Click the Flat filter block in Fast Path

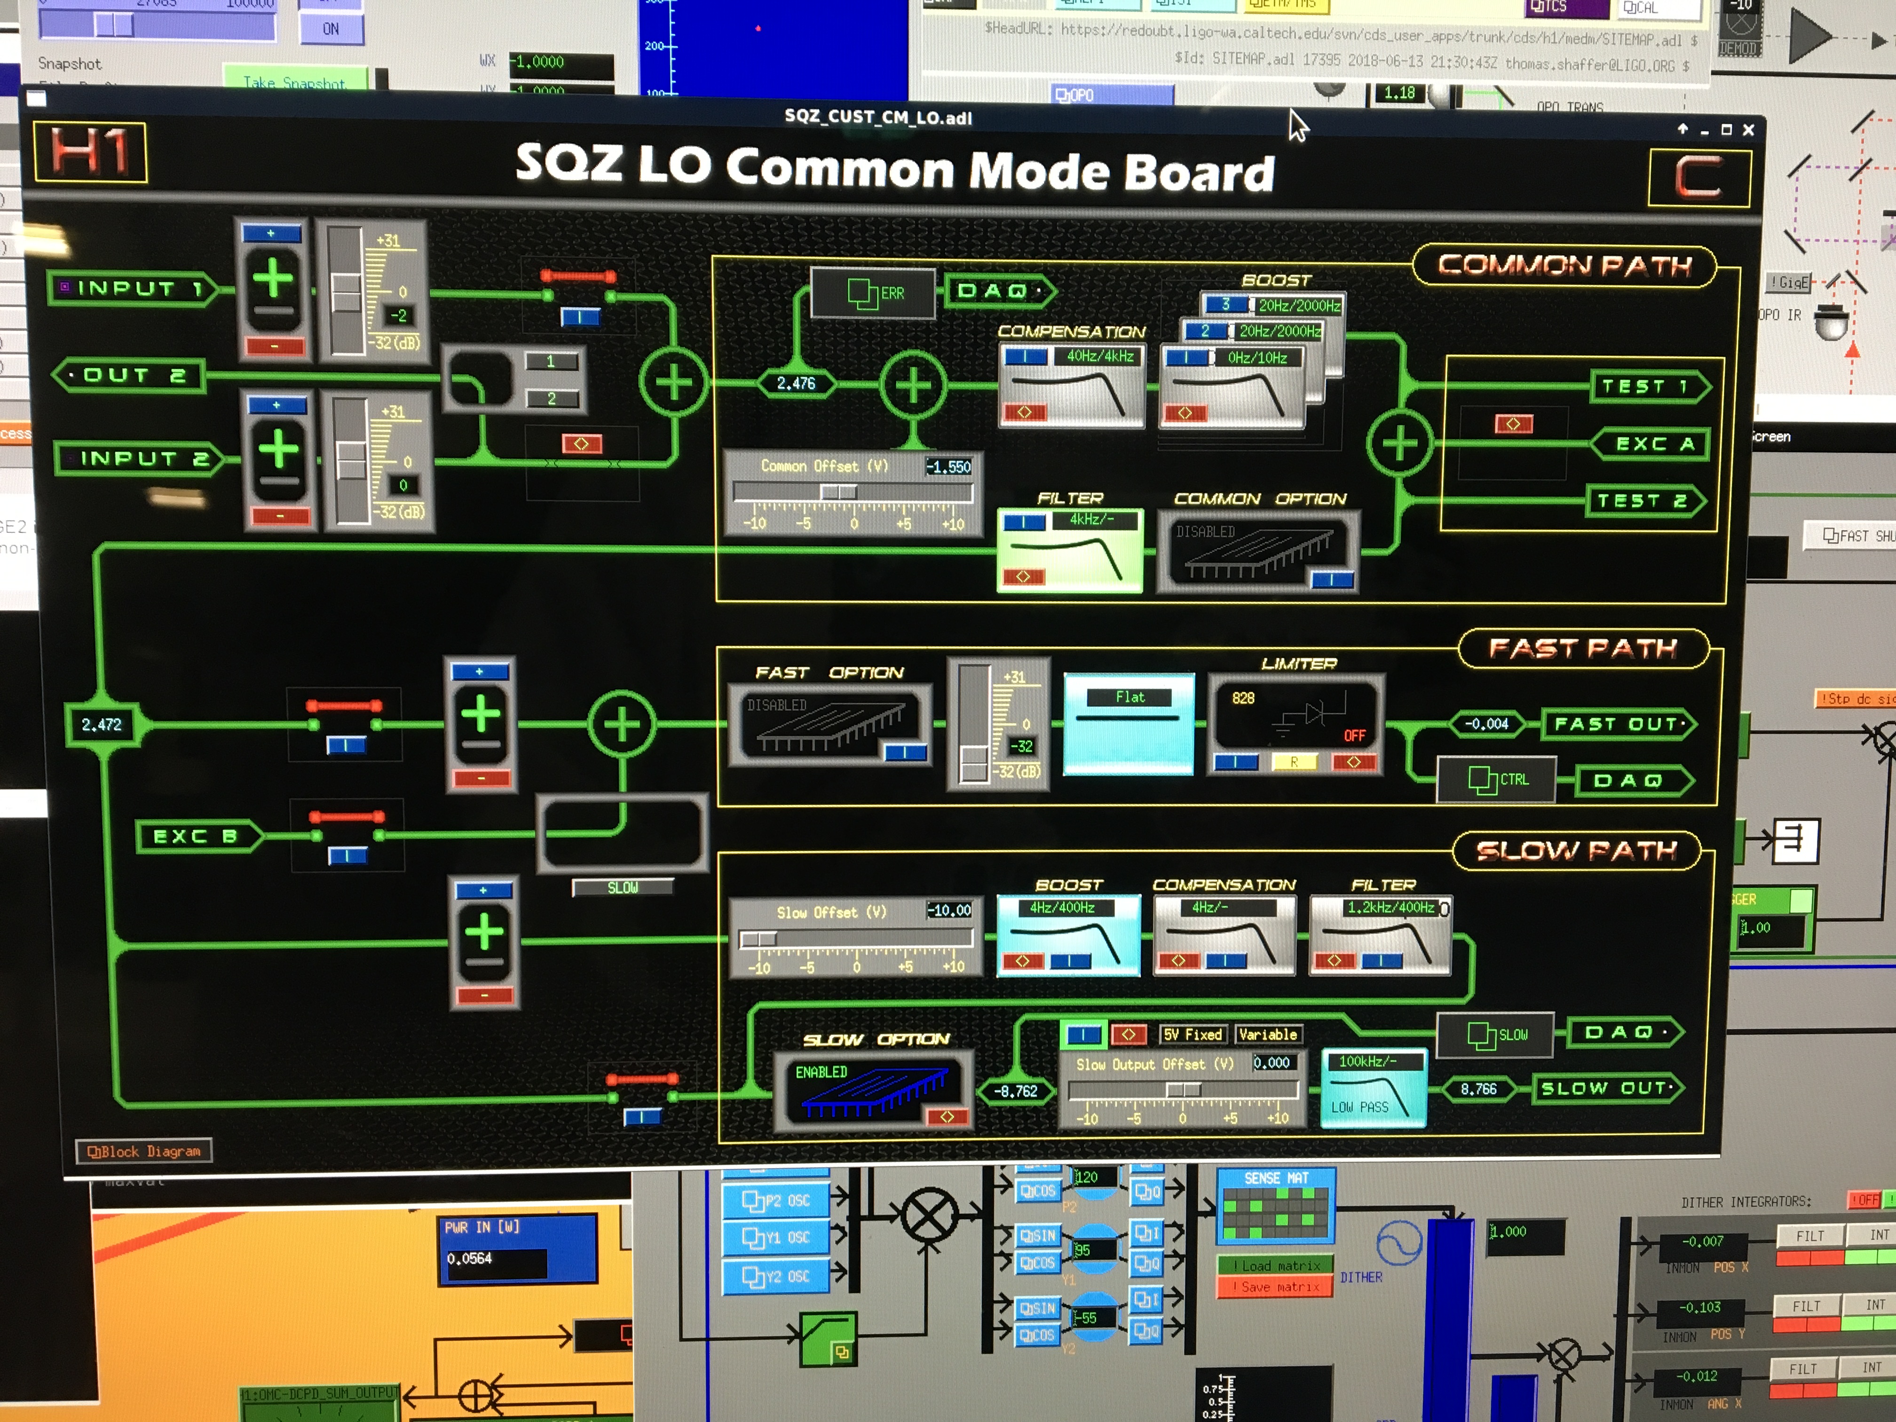point(1129,723)
